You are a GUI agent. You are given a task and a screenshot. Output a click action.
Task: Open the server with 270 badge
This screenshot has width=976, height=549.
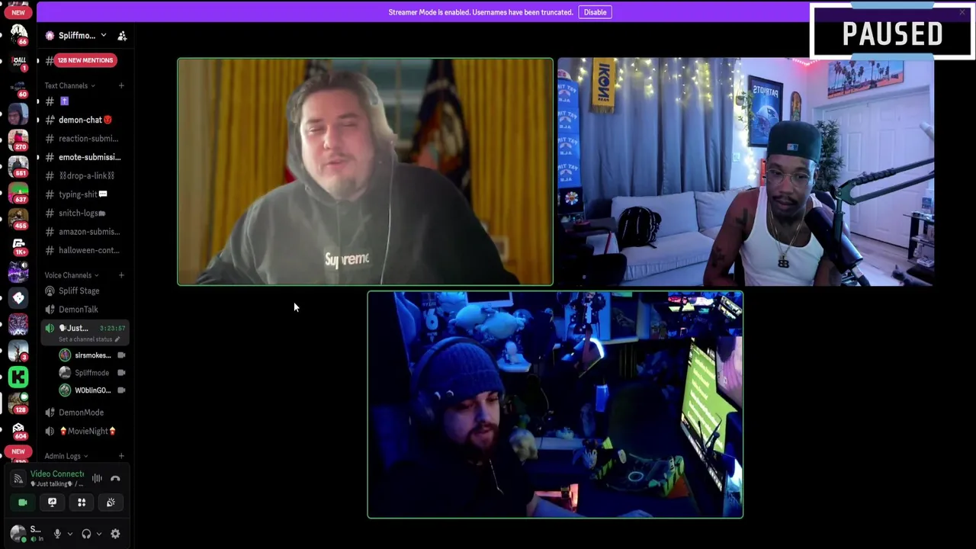(18, 140)
